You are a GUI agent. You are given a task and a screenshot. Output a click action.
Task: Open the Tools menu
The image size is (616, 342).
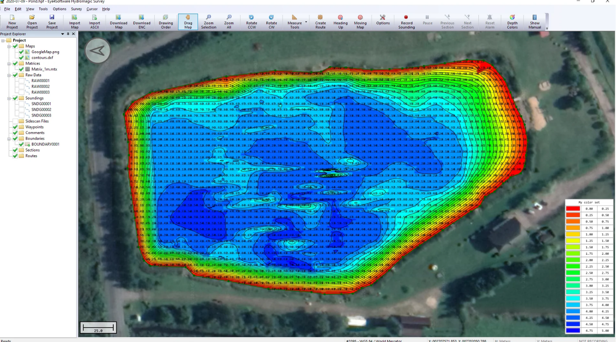(x=43, y=9)
